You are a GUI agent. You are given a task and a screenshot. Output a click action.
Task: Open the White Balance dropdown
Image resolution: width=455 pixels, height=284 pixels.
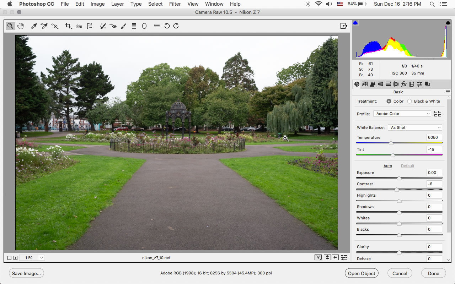(415, 127)
